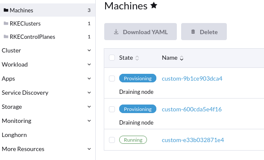Expand the Cluster section chevron

89,50
